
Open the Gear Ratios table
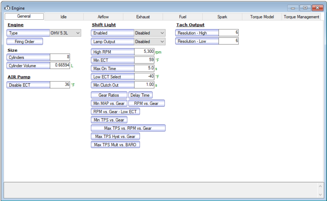[109, 95]
